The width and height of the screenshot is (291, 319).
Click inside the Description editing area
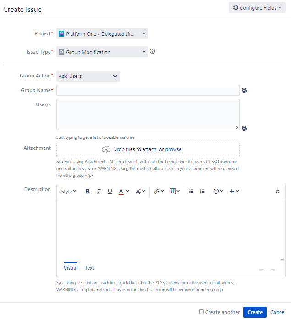click(x=171, y=230)
